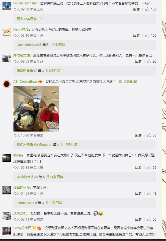Expand the 共7条回复 reply thread
The width and height of the screenshot is (166, 241).
click(x=57, y=45)
